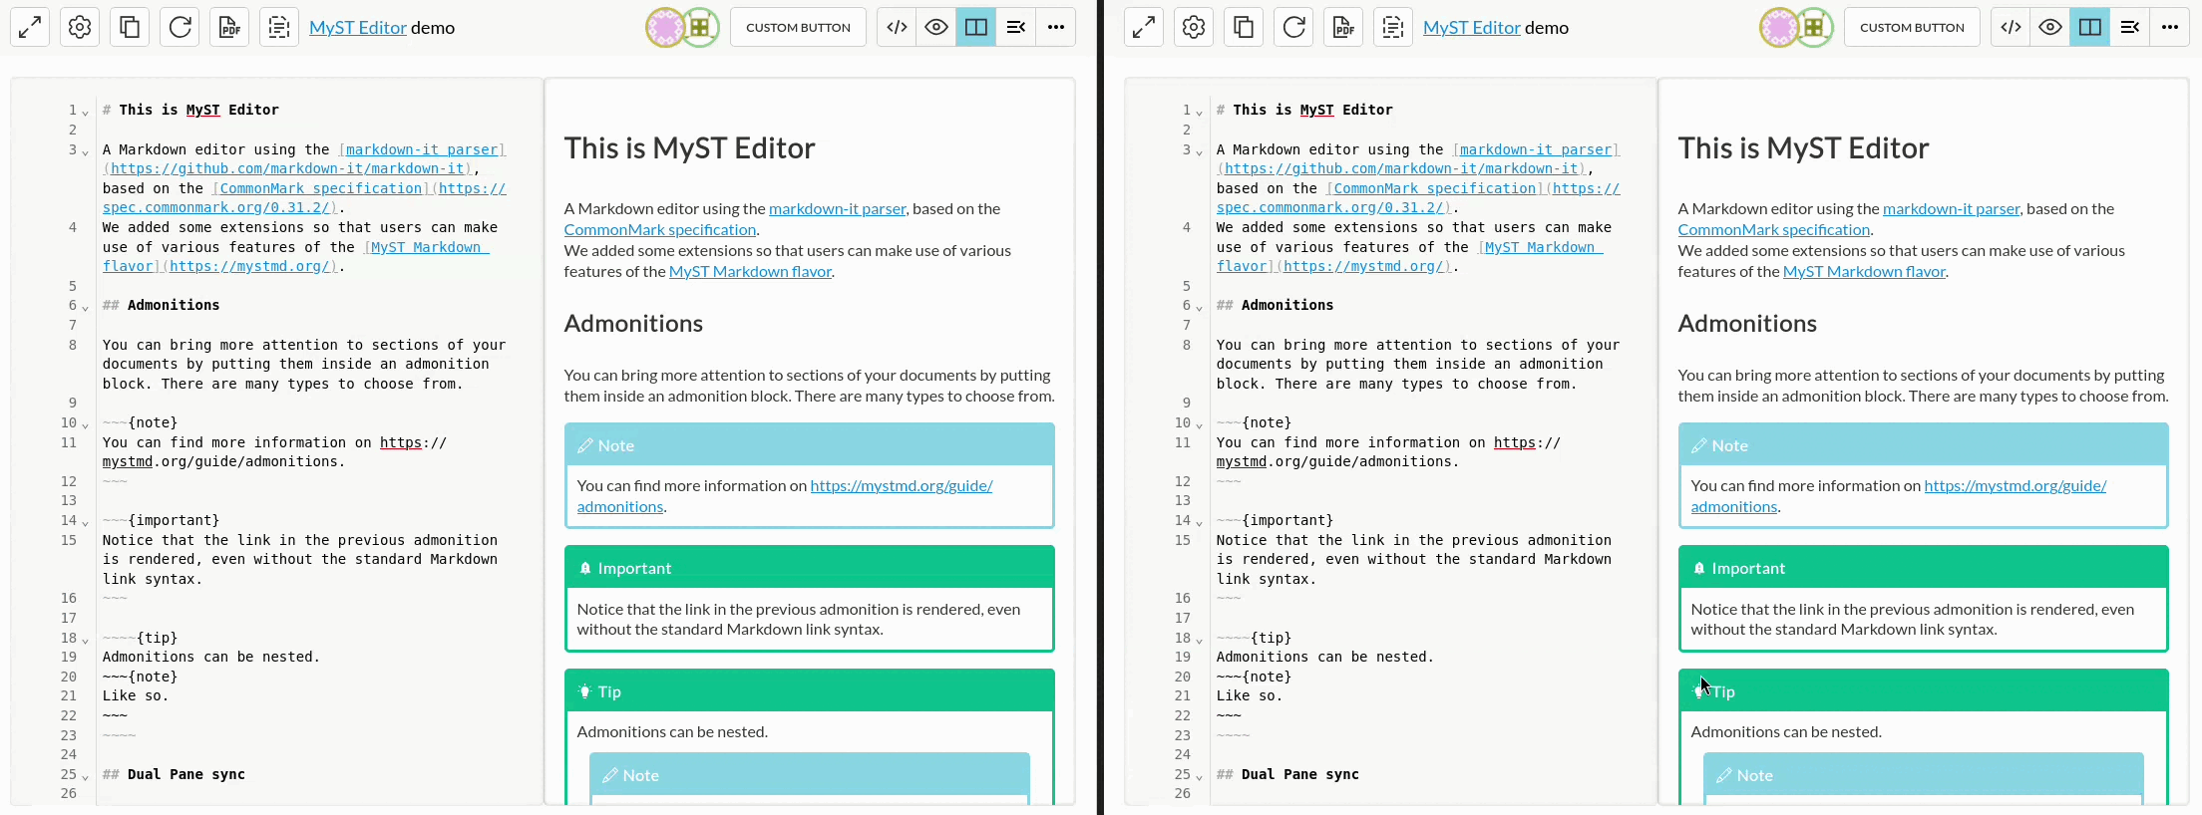Click refresh icon in left editor toolbar

tap(180, 27)
